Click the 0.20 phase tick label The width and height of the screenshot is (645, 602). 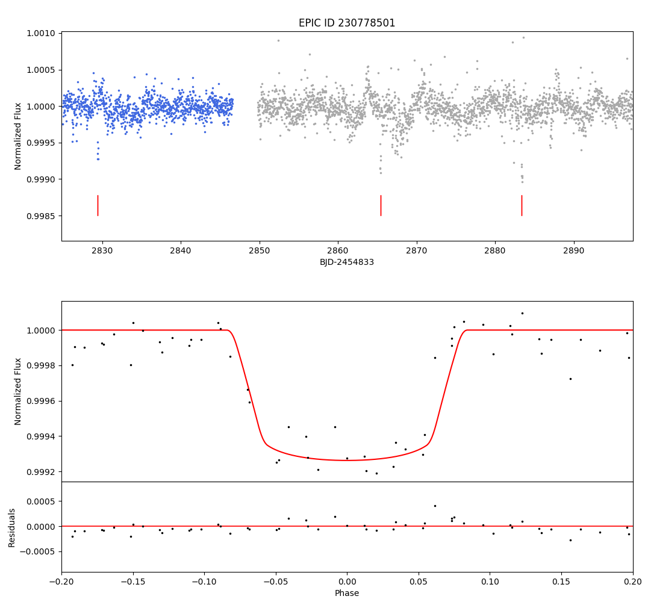pyautogui.click(x=633, y=582)
